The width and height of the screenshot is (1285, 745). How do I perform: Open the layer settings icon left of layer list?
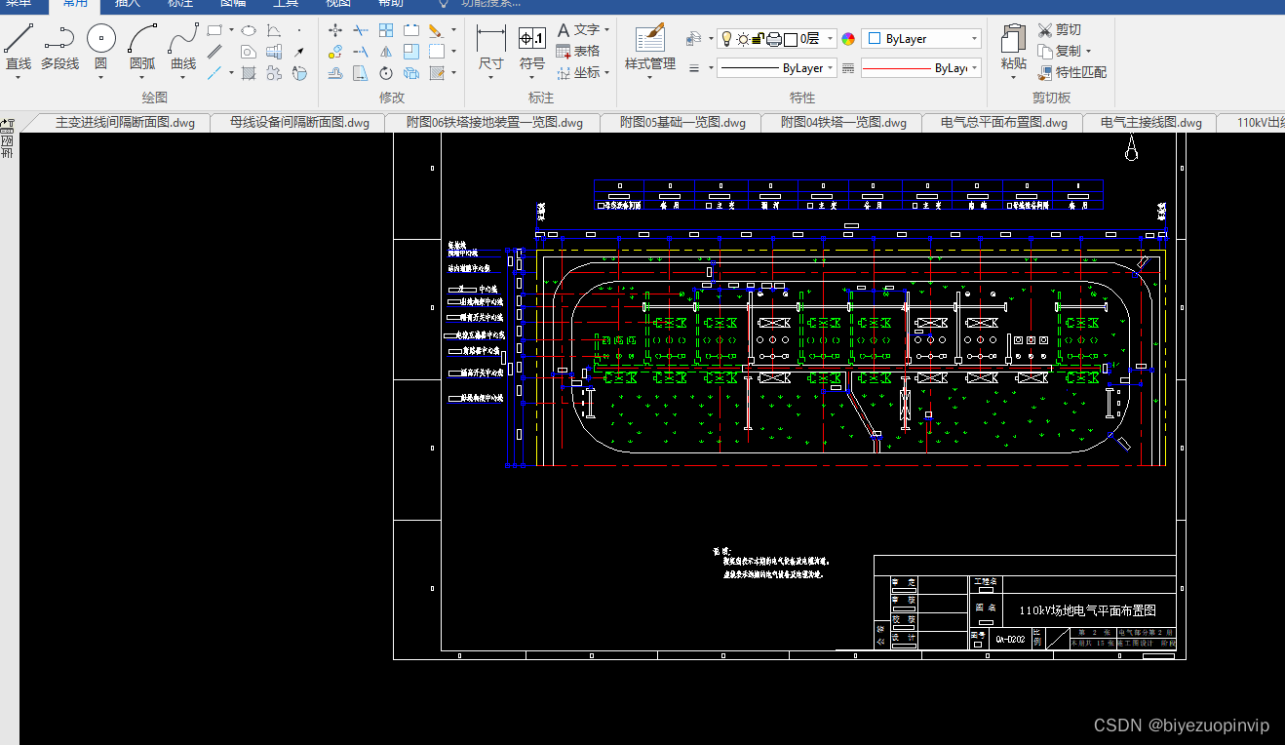coord(694,39)
